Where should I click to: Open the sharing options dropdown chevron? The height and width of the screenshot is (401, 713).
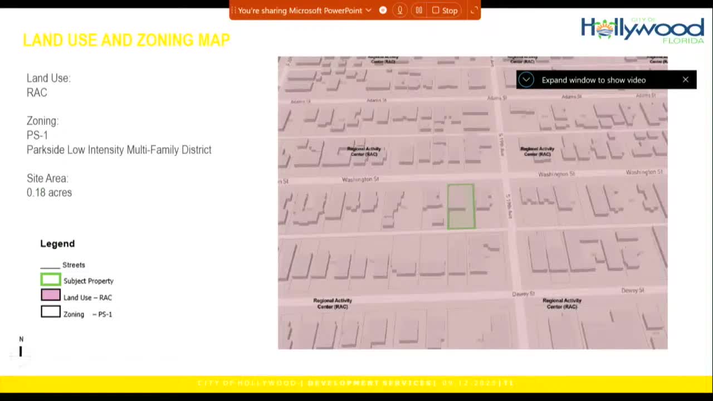368,10
